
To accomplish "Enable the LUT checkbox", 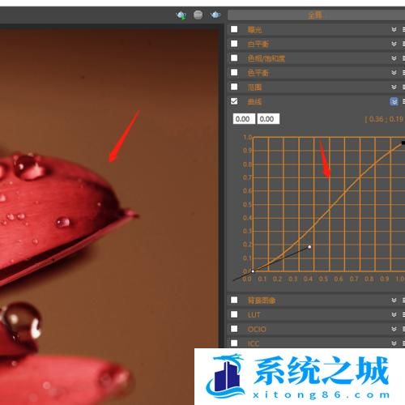I will [x=234, y=314].
